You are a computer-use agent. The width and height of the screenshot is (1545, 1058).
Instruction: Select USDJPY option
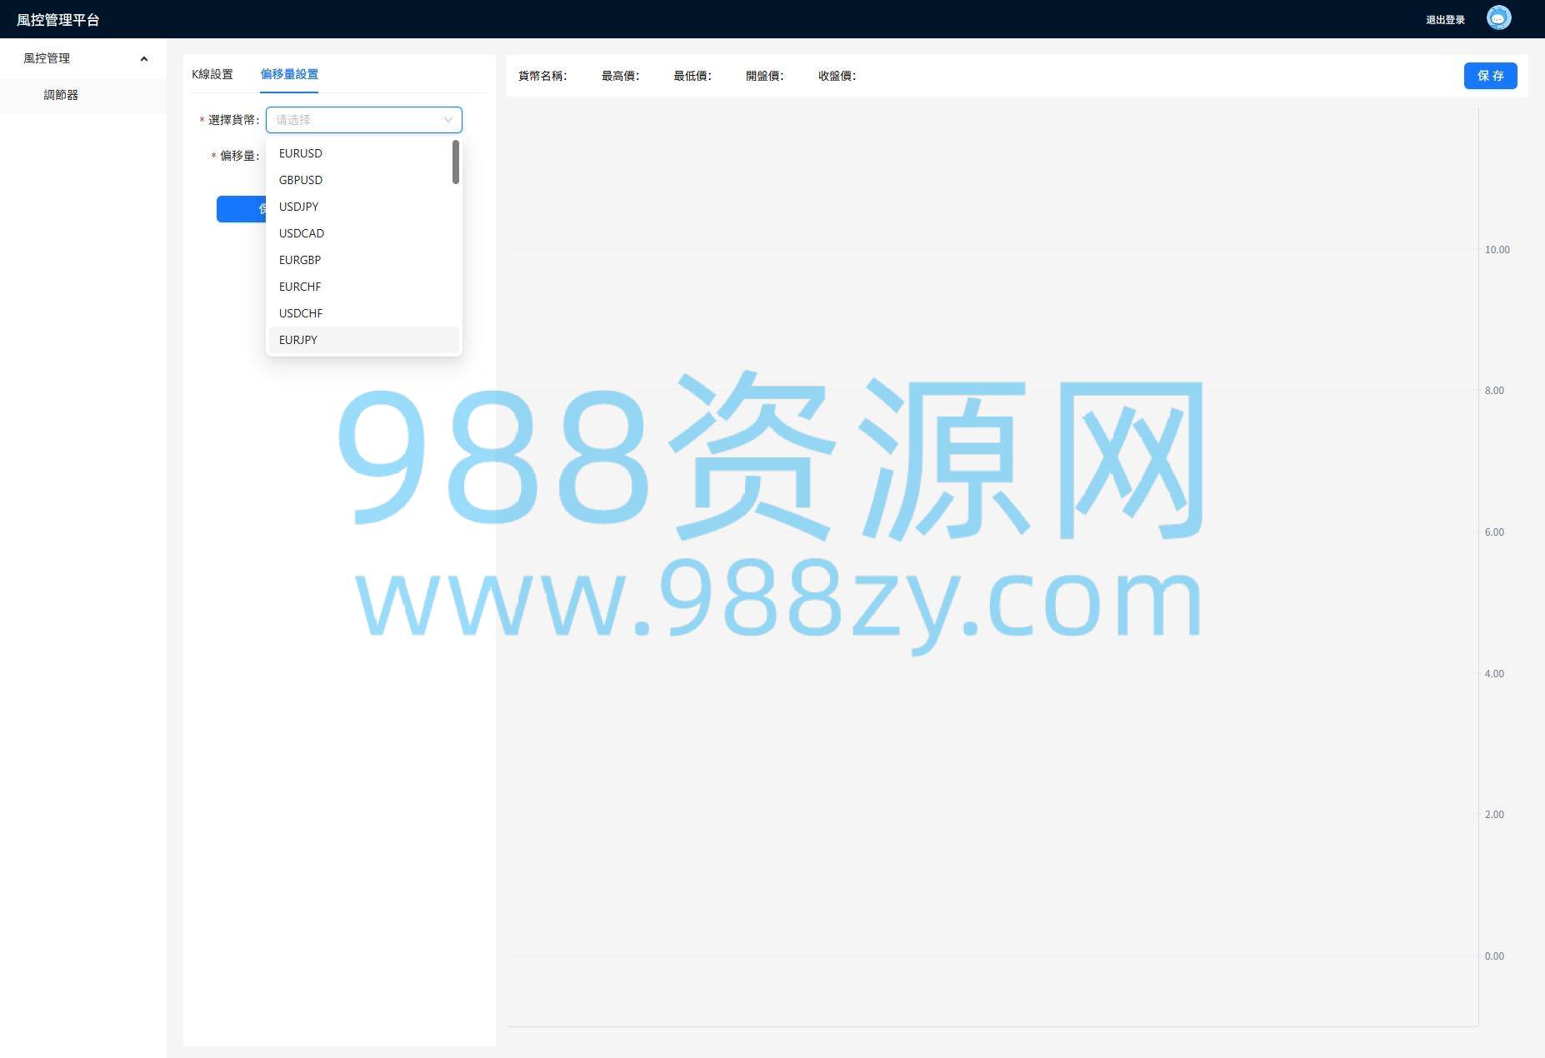tap(299, 207)
